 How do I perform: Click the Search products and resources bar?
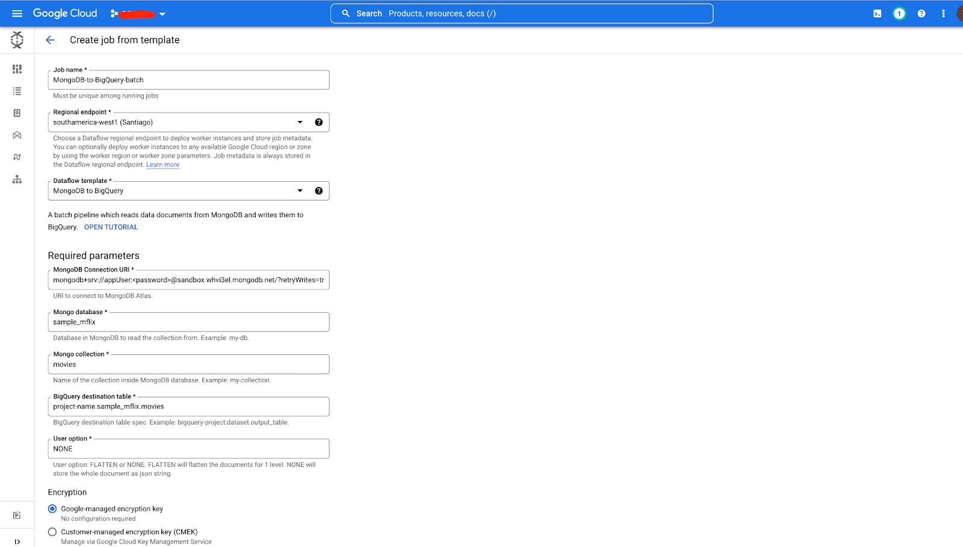click(522, 13)
